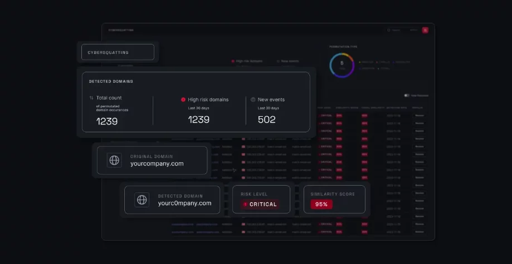This screenshot has width=512, height=264.
Task: Click the first row button in last column
Action: pyautogui.click(x=419, y=116)
